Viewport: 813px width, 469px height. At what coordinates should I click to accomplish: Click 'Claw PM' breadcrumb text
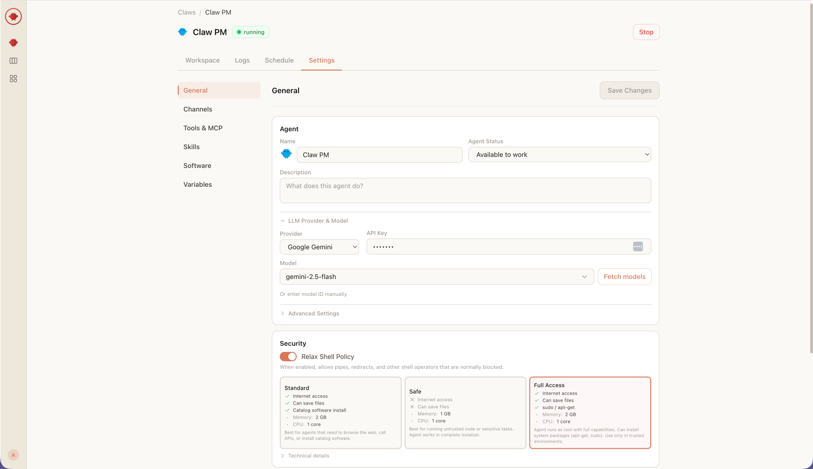click(218, 12)
